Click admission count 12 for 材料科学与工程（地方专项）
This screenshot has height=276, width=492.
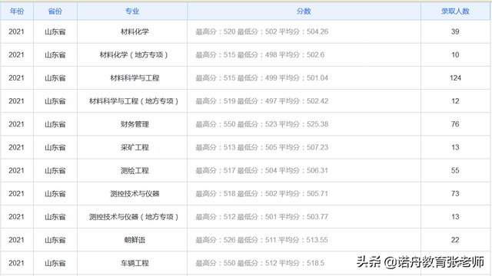[x=455, y=101]
